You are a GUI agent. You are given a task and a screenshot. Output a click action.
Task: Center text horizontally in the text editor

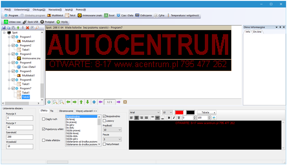pyautogui.click(x=136, y=118)
